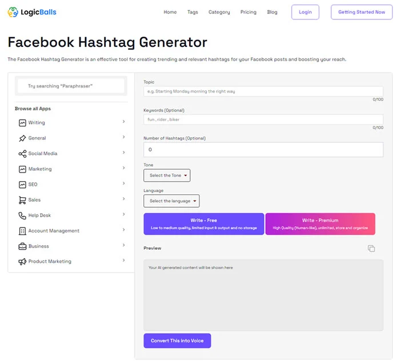400x364 pixels.
Task: Focus the Try searching Paraphraser search box
Action: click(71, 86)
